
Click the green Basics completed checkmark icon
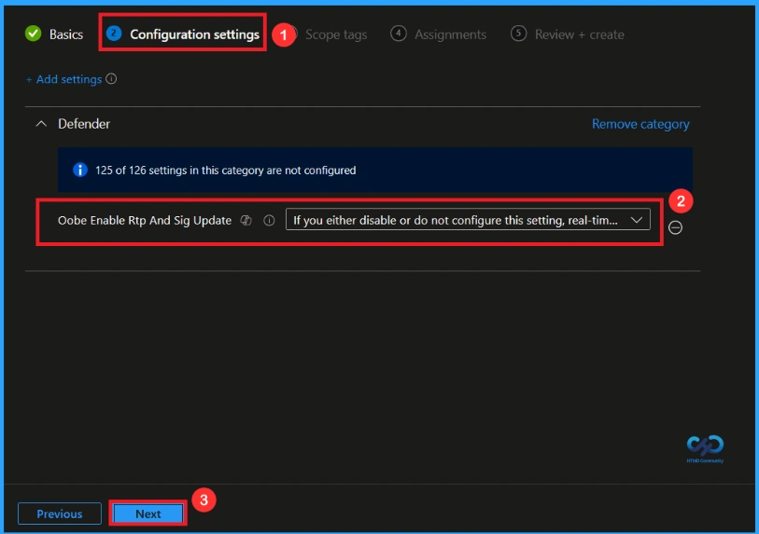[34, 34]
